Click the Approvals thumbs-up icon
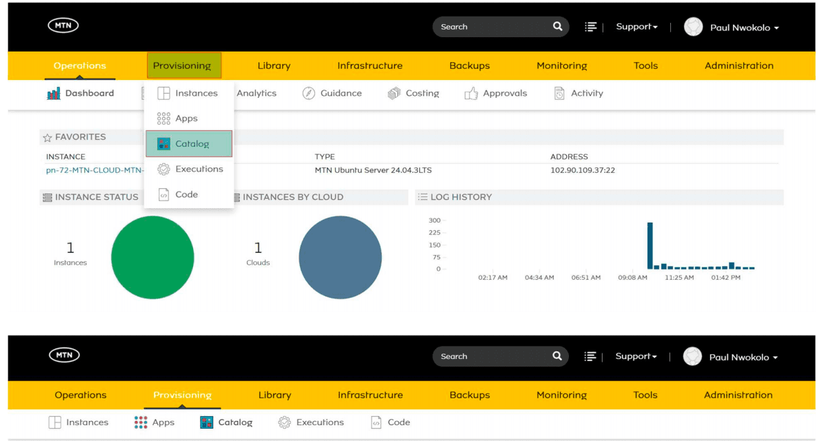The image size is (822, 441). point(471,93)
